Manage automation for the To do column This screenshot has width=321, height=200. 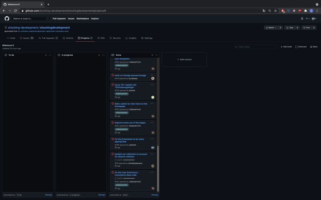tap(49, 195)
